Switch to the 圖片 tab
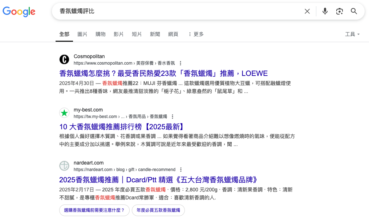The image size is (369, 219). 82,35
